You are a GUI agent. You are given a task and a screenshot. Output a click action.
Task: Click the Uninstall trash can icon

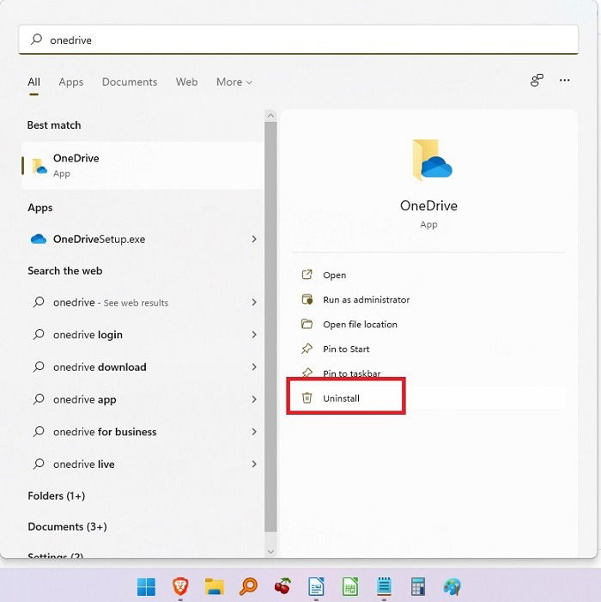coord(307,398)
